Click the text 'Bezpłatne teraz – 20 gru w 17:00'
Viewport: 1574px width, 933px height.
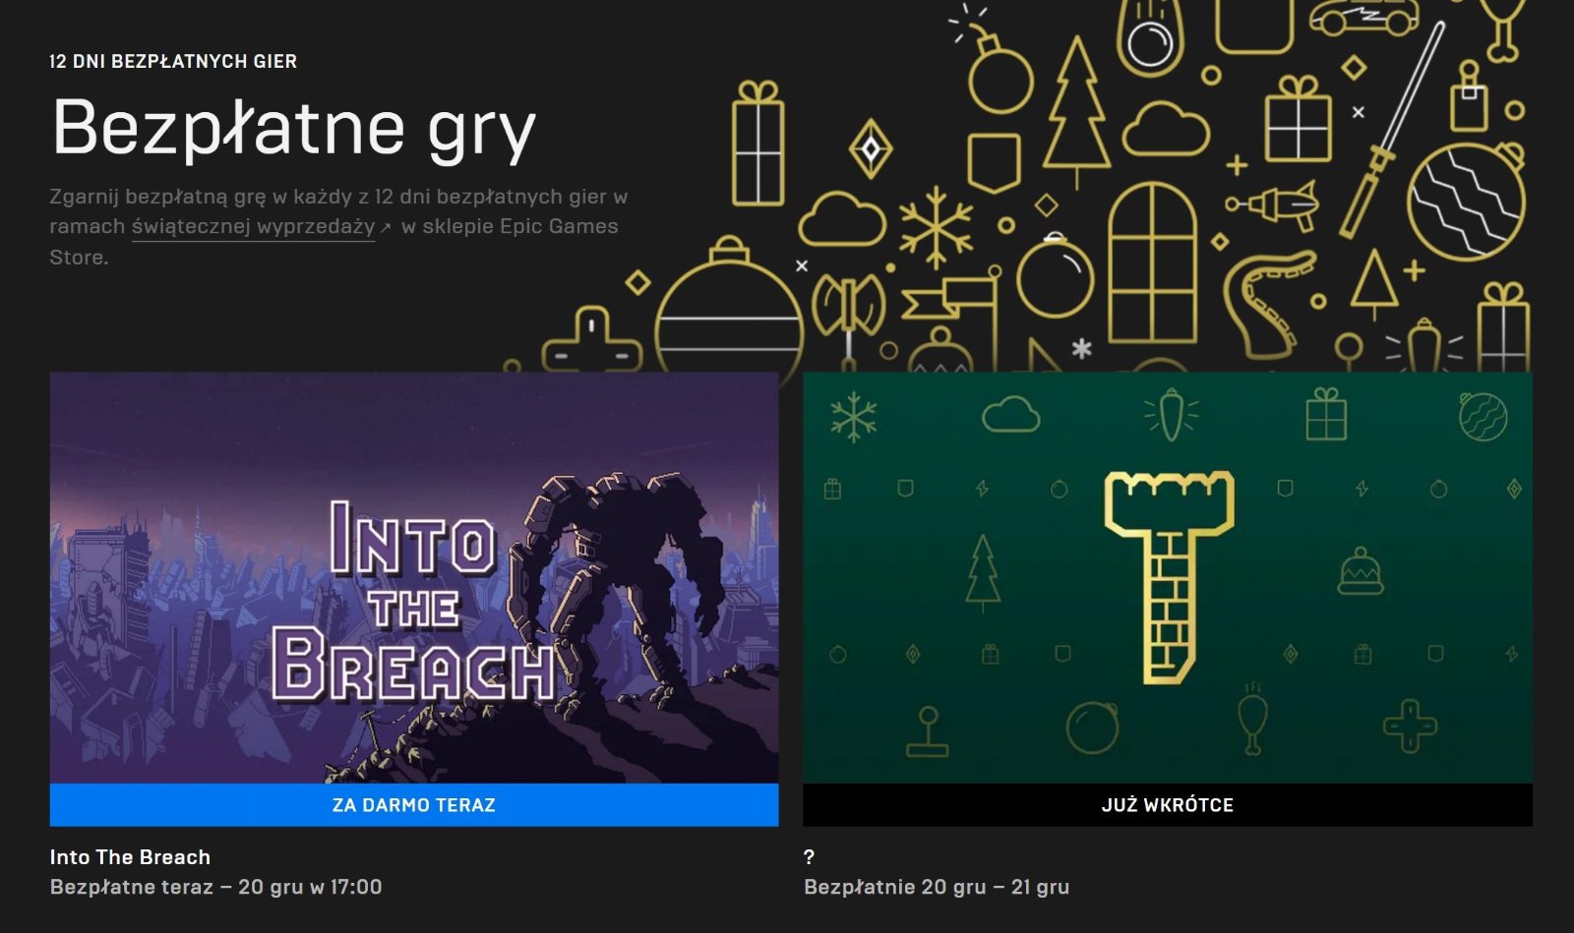click(215, 887)
